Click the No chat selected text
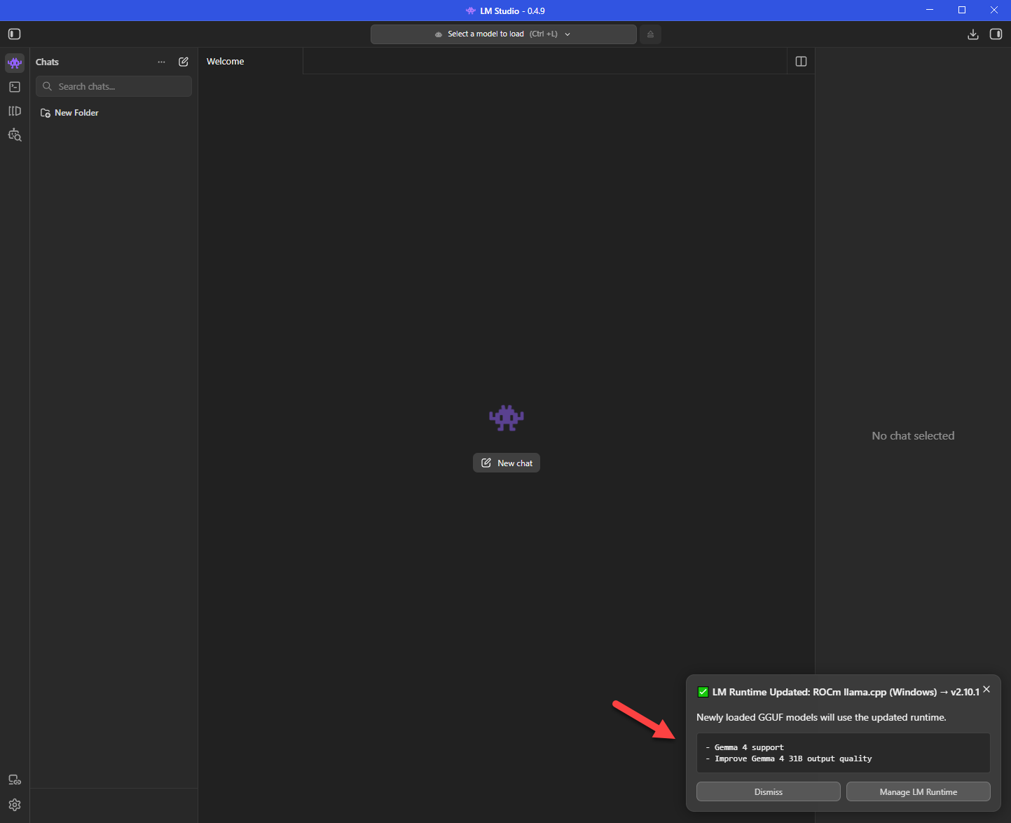This screenshot has height=823, width=1011. click(913, 436)
